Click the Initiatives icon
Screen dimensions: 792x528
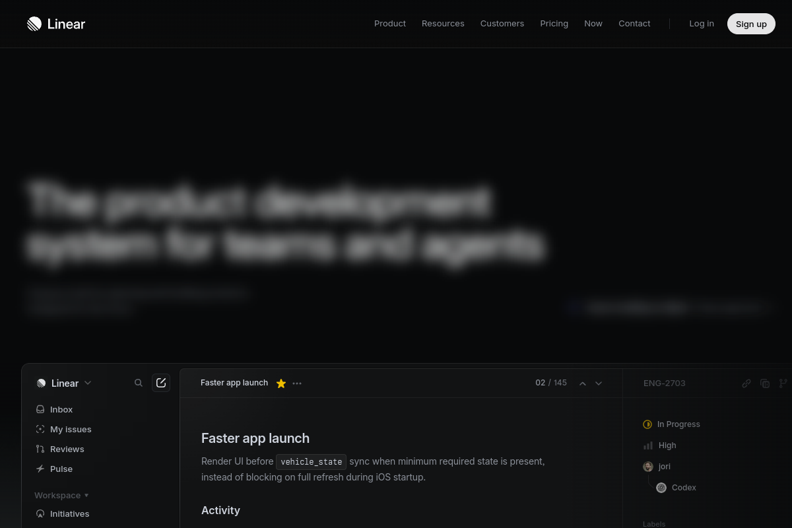(x=40, y=513)
